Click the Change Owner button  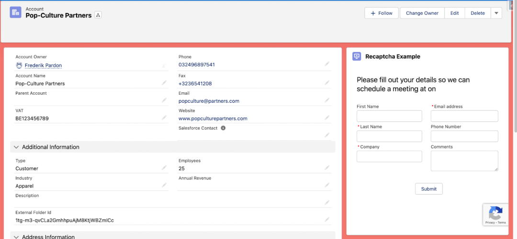point(422,13)
